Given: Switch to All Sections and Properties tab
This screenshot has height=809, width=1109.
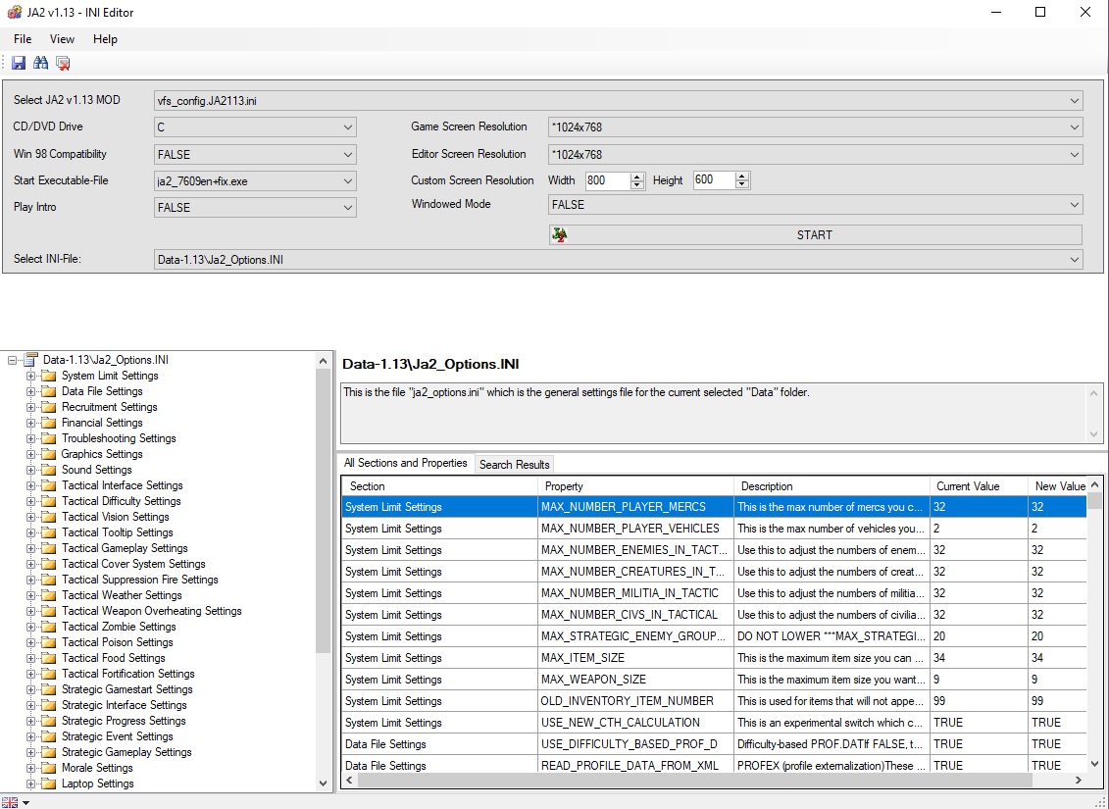Looking at the screenshot, I should coord(406,463).
